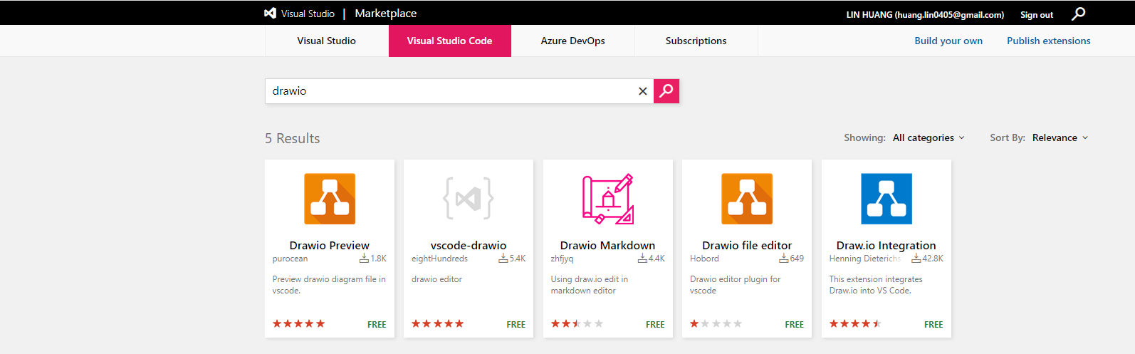Image resolution: width=1135 pixels, height=354 pixels.
Task: Click description 'drawio editor'
Action: pyautogui.click(x=436, y=279)
